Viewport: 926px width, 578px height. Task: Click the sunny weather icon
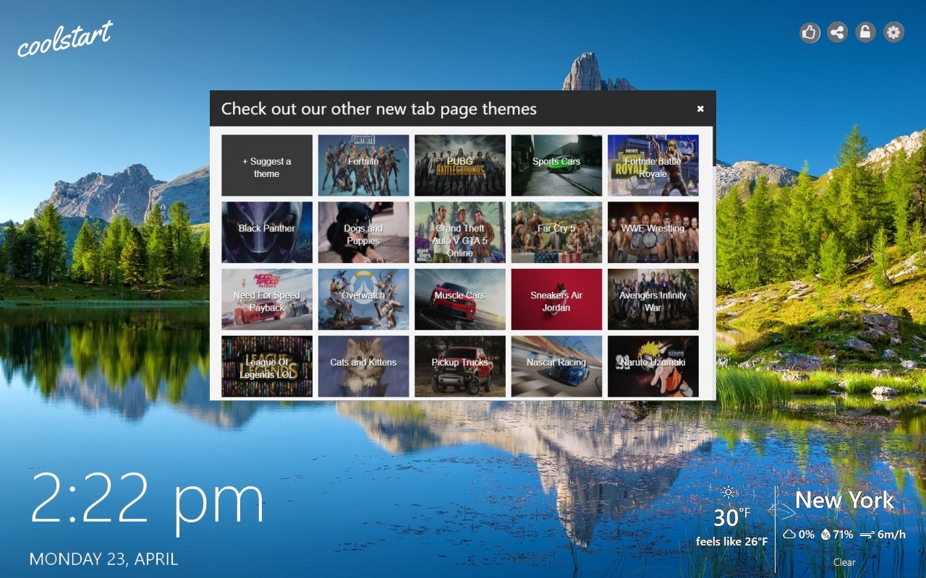(x=729, y=492)
